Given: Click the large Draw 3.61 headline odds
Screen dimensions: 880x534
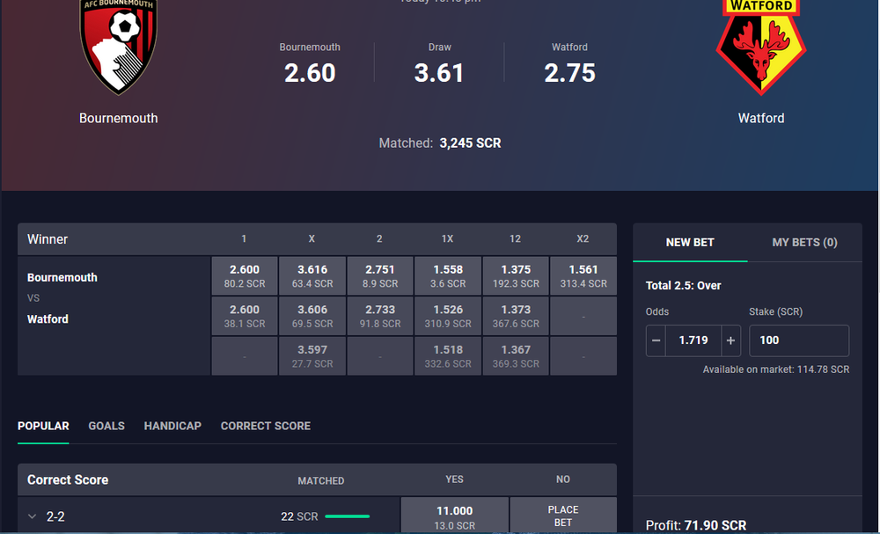Looking at the screenshot, I should (x=439, y=73).
